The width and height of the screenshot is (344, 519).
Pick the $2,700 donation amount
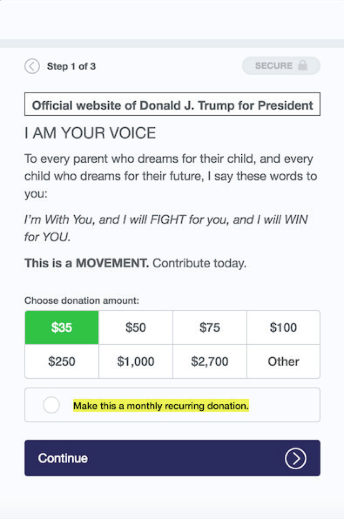[210, 361]
